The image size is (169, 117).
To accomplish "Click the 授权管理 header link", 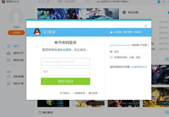I will click(128, 32).
